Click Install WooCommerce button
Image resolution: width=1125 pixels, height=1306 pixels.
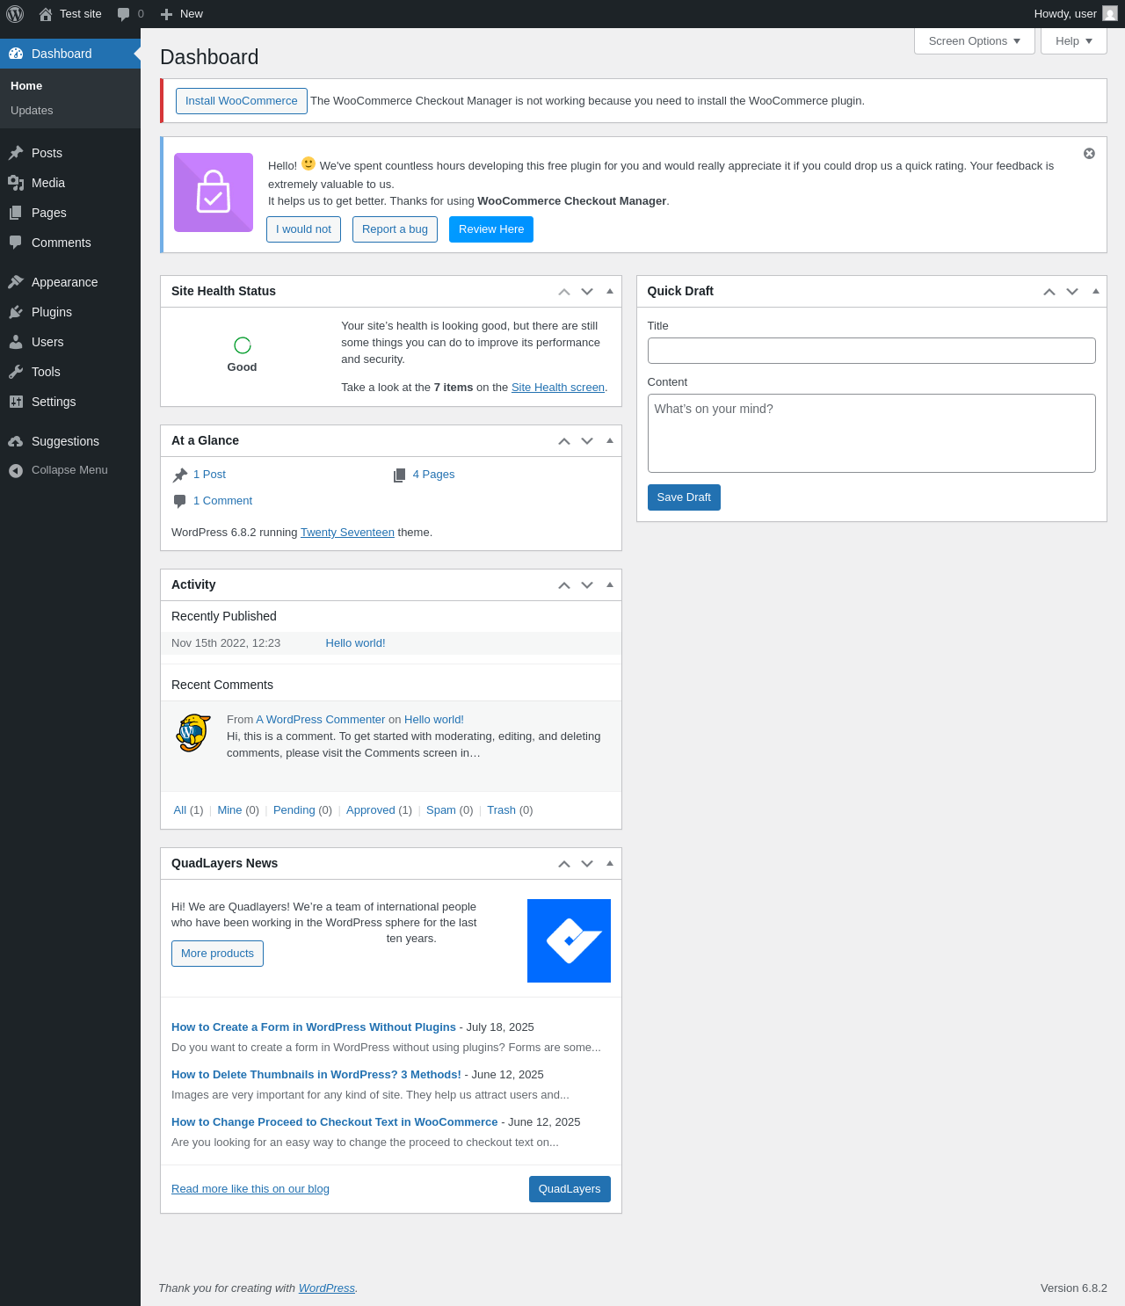[242, 101]
